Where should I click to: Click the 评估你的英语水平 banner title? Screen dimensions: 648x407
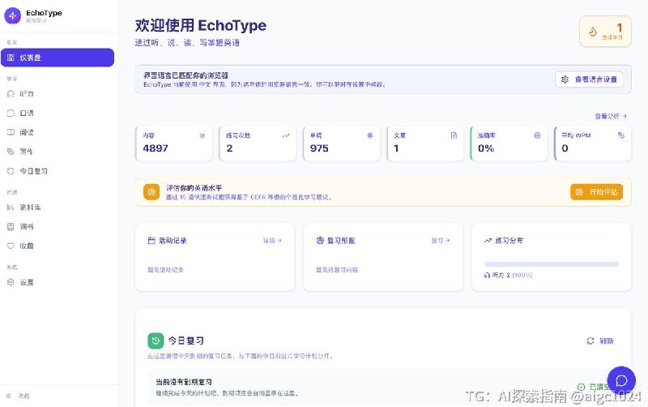tap(194, 188)
